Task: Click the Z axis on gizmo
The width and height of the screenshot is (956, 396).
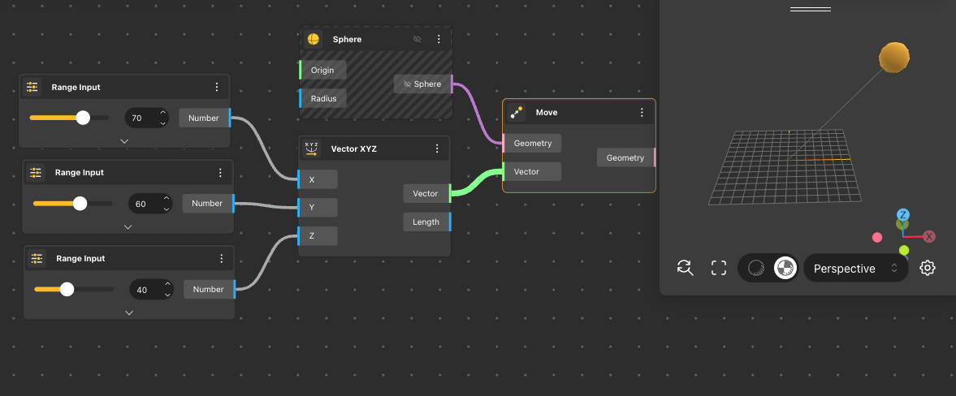Action: click(x=902, y=215)
